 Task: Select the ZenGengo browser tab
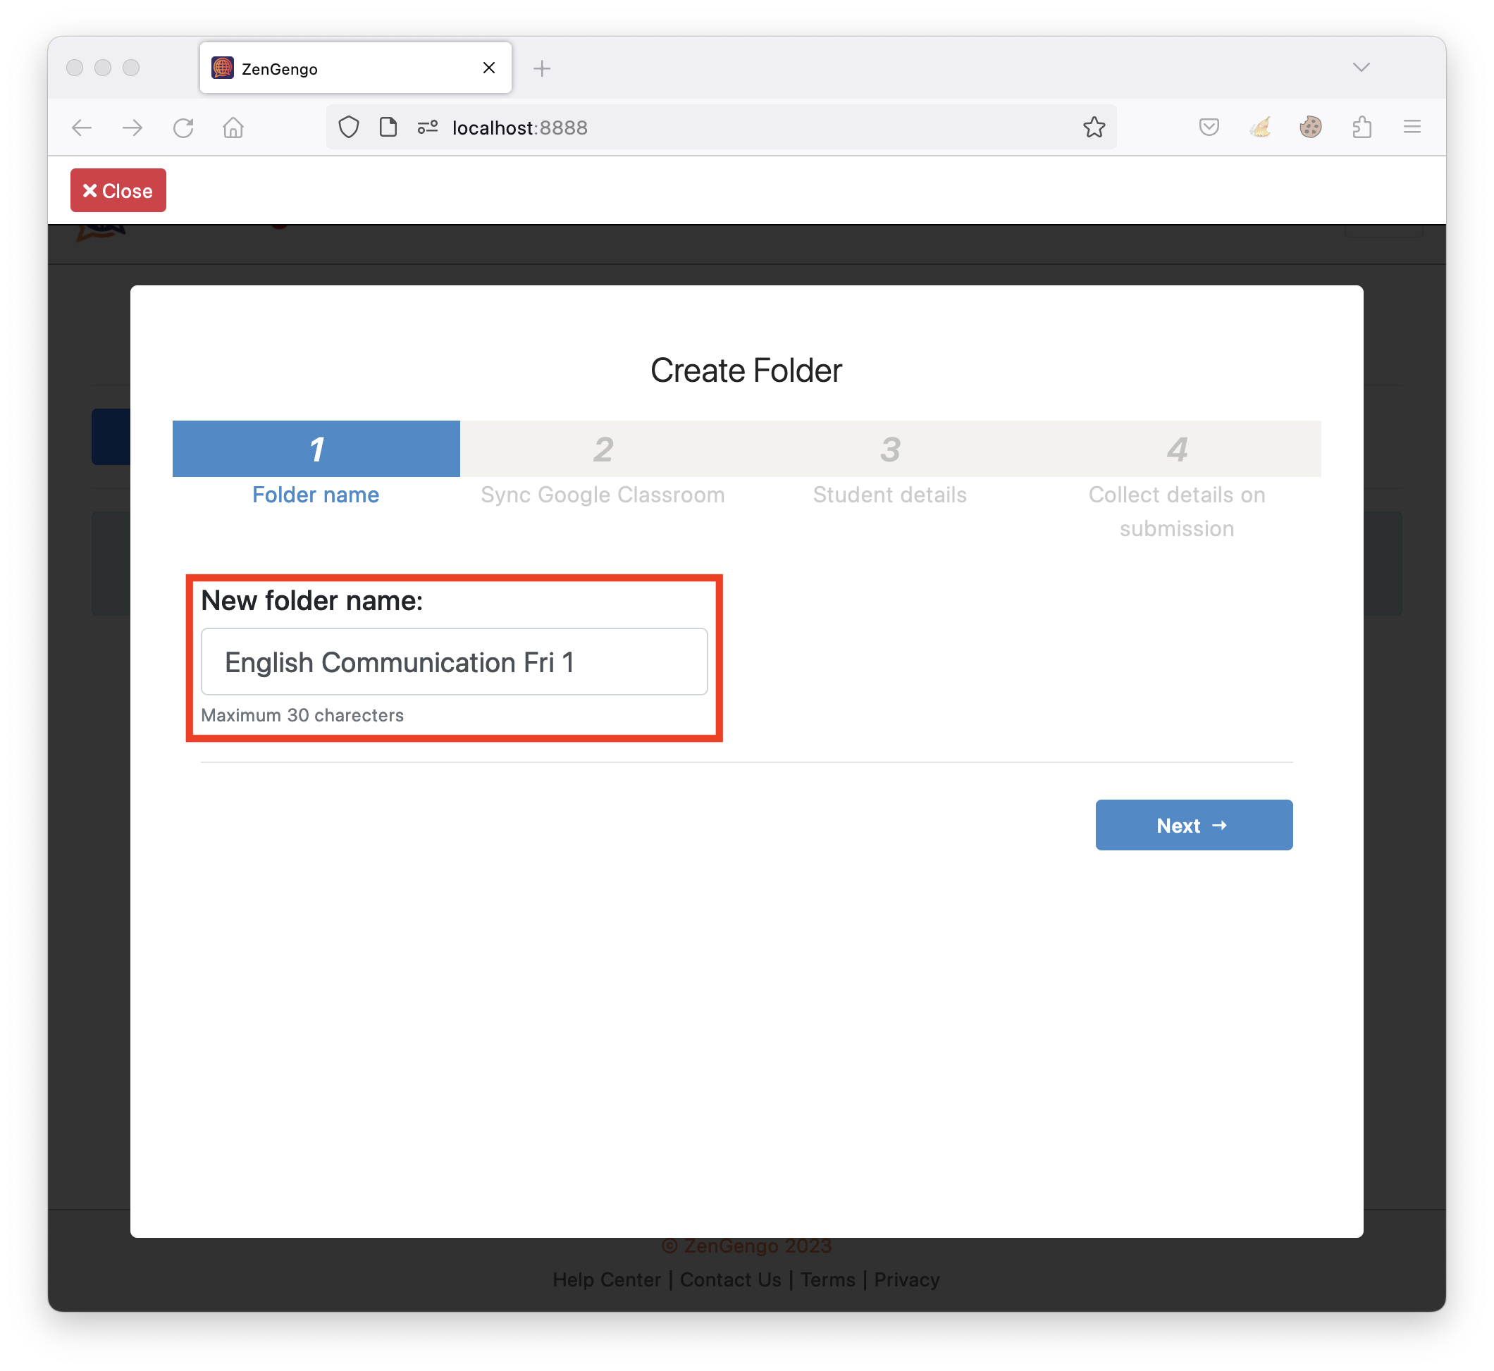coord(355,68)
